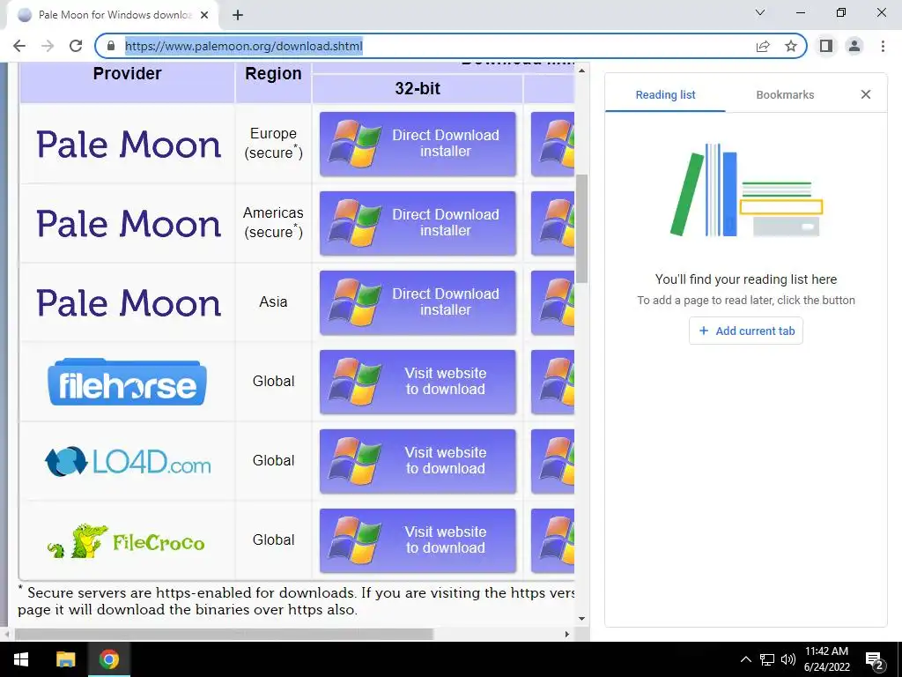Image resolution: width=902 pixels, height=677 pixels.
Task: Click Europe (secure) region cell
Action: (x=273, y=144)
